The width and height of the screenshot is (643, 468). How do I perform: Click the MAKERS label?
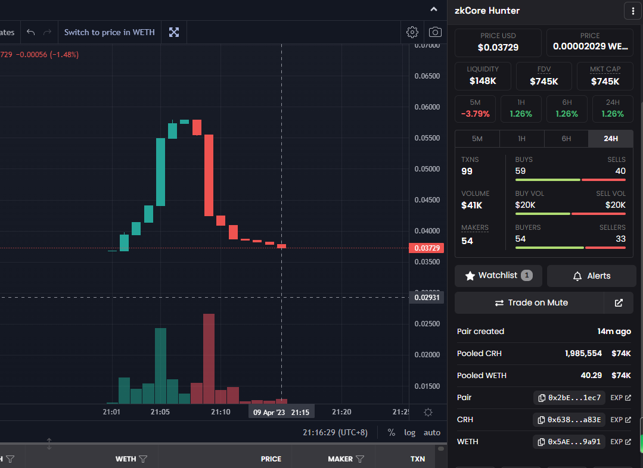point(475,227)
